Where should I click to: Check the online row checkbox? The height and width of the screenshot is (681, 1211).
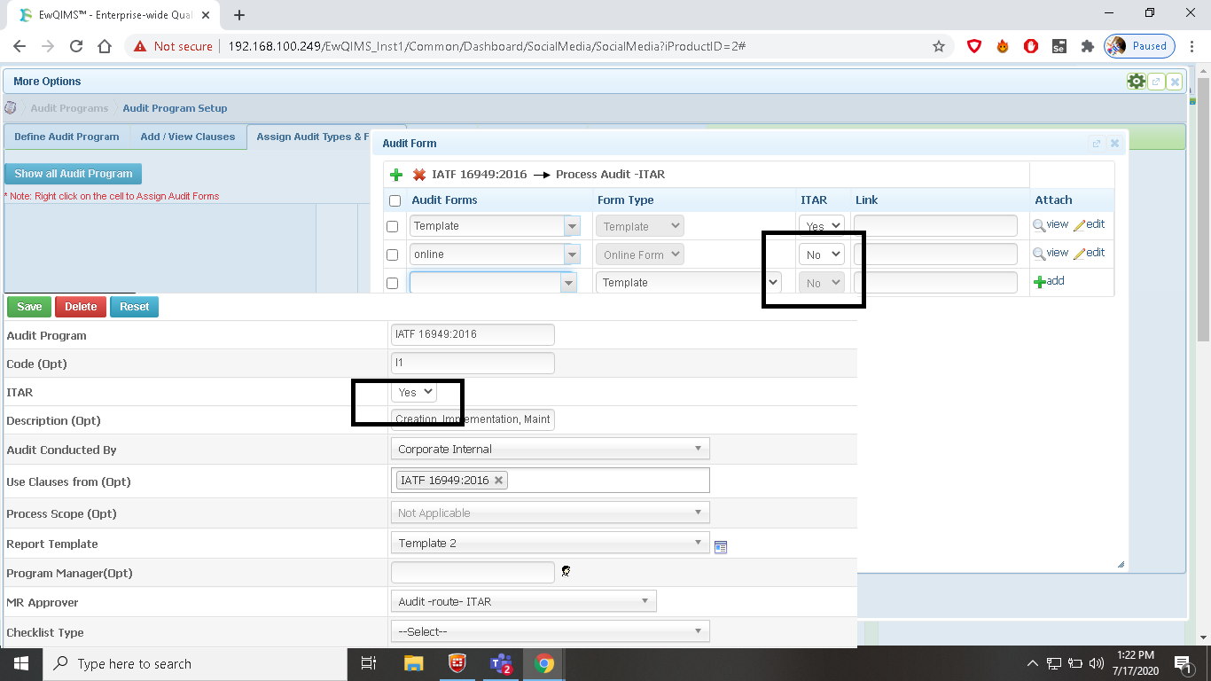coord(393,254)
